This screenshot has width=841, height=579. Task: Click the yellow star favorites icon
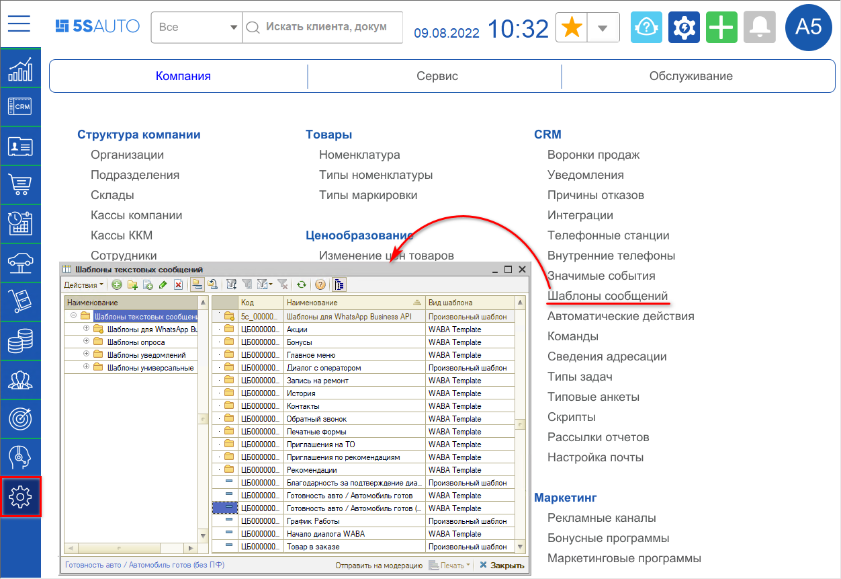coord(572,28)
